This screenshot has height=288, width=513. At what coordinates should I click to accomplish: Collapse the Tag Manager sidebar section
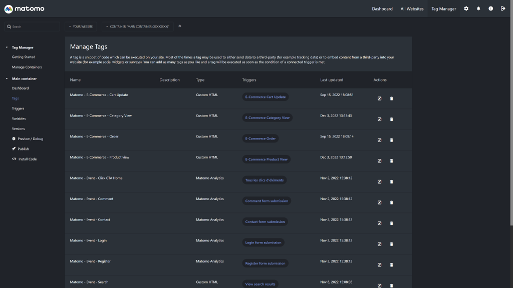7,47
